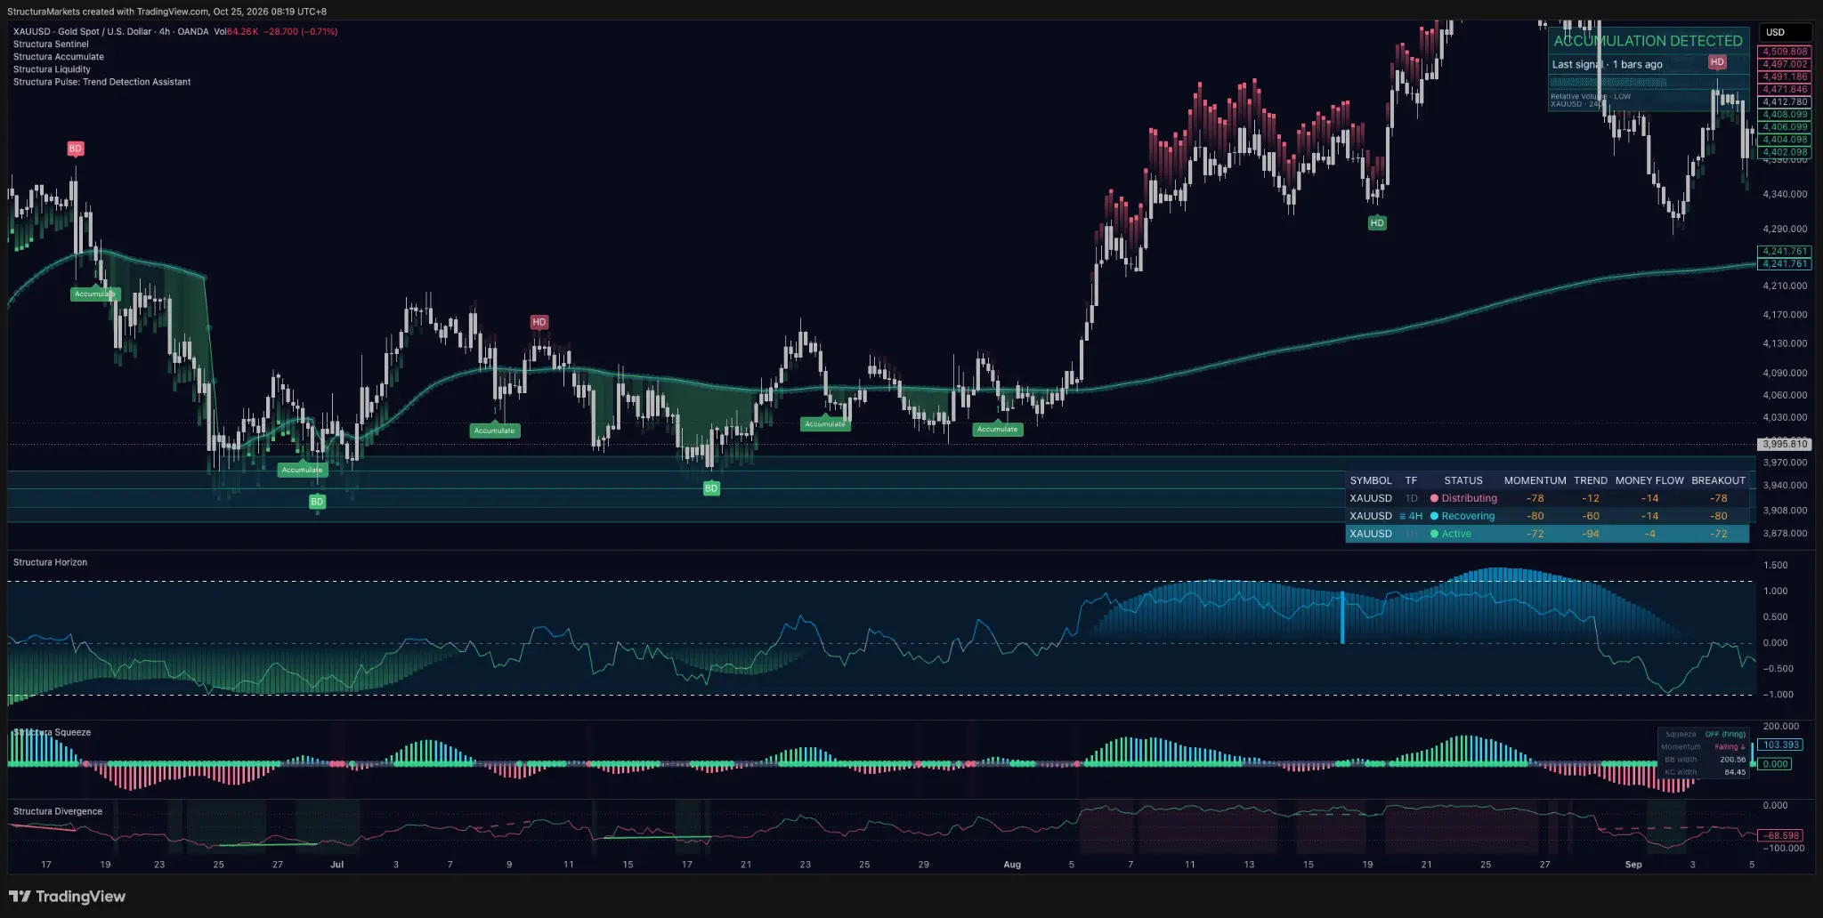The image size is (1823, 918).
Task: Click the red HD marker on the July candles
Action: pyautogui.click(x=539, y=322)
